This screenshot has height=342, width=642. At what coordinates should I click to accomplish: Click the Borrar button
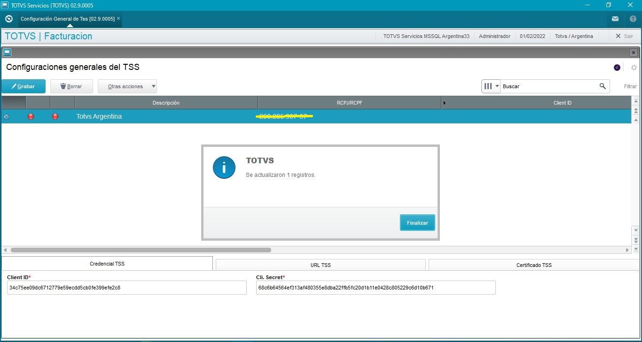(x=71, y=86)
